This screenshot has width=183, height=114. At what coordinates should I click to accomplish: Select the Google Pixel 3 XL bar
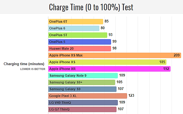click(88, 96)
